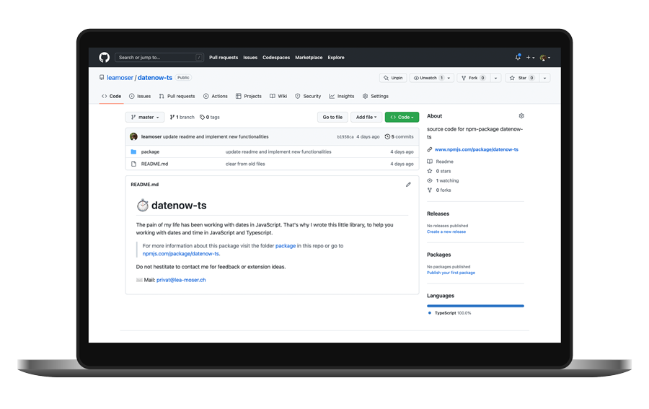Open the Add file dropdown
The height and width of the screenshot is (409, 649).
(366, 117)
